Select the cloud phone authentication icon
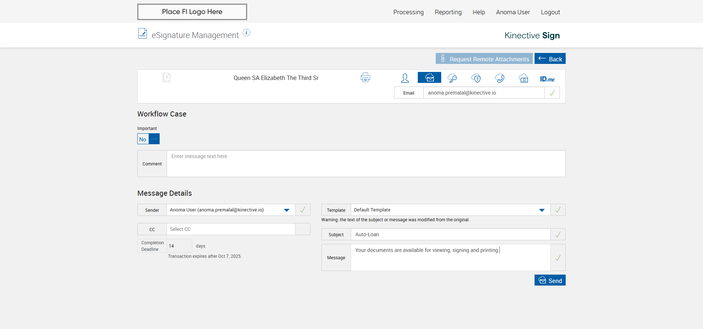 point(500,78)
